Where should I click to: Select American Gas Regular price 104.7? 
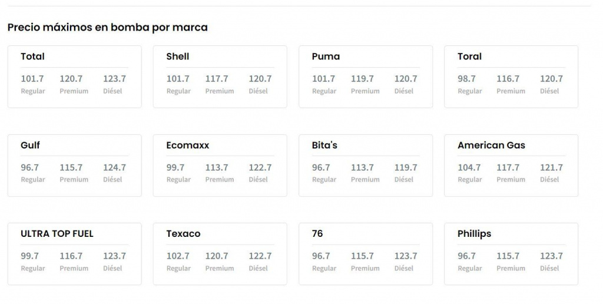469,167
